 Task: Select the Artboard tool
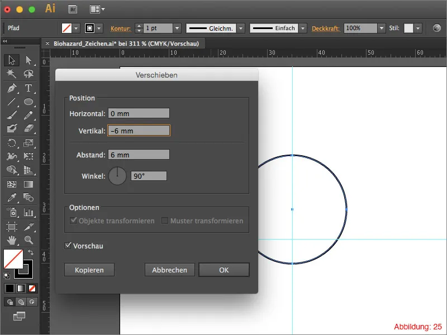pyautogui.click(x=12, y=227)
